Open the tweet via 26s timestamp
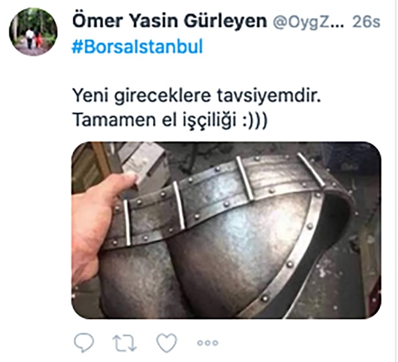This screenshot has height=362, width=398. point(366,22)
